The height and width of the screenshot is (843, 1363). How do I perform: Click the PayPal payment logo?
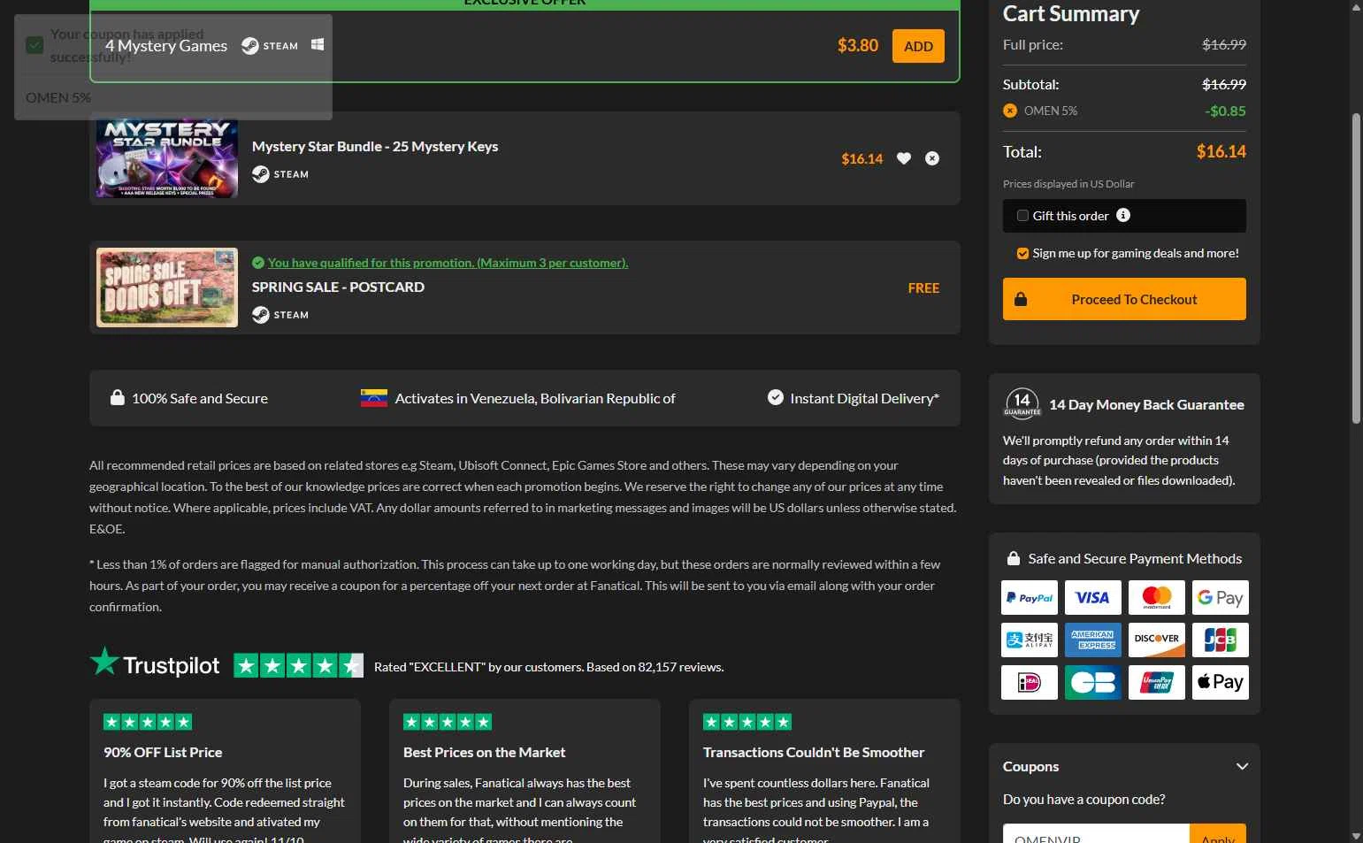[x=1030, y=598]
